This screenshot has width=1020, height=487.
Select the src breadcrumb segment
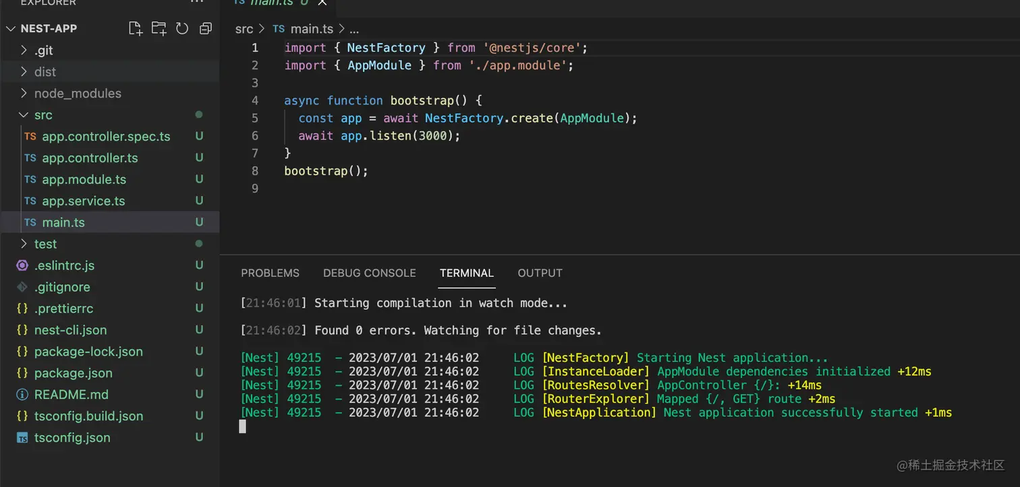click(x=244, y=29)
